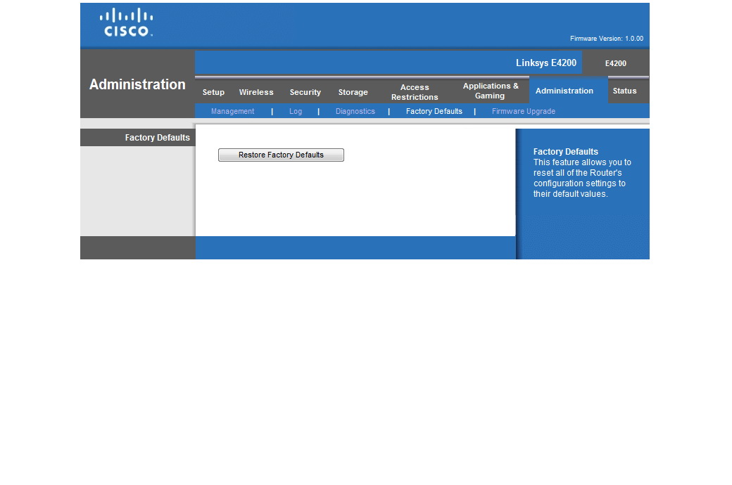Viewport: 732px width, 485px height.
Task: View the Status tab
Action: coord(624,91)
